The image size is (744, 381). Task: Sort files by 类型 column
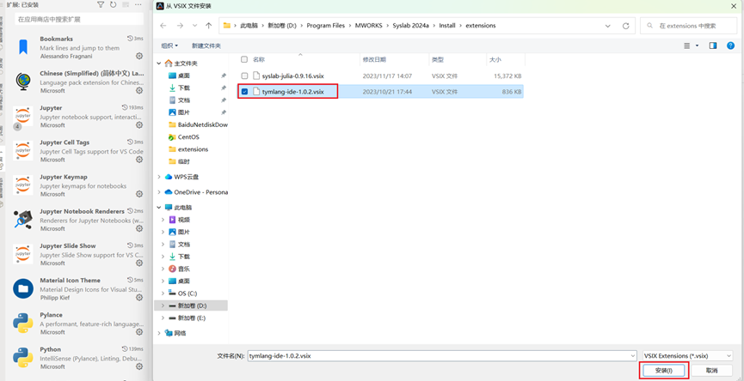tap(437, 59)
